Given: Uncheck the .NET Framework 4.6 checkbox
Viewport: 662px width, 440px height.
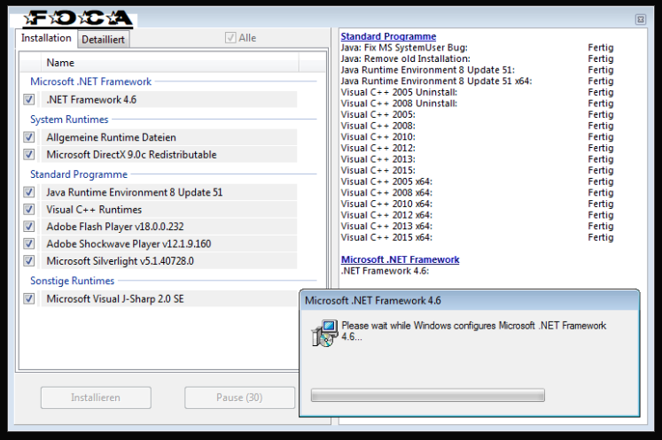Looking at the screenshot, I should click(28, 99).
